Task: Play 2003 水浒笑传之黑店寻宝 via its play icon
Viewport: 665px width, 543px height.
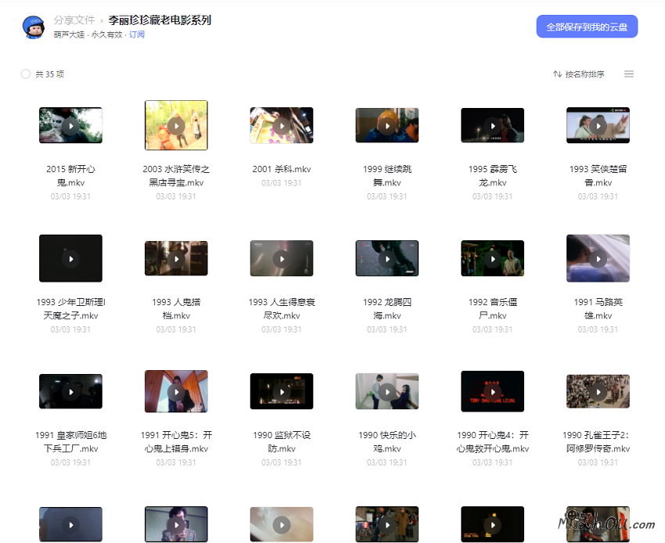Action: tap(176, 125)
